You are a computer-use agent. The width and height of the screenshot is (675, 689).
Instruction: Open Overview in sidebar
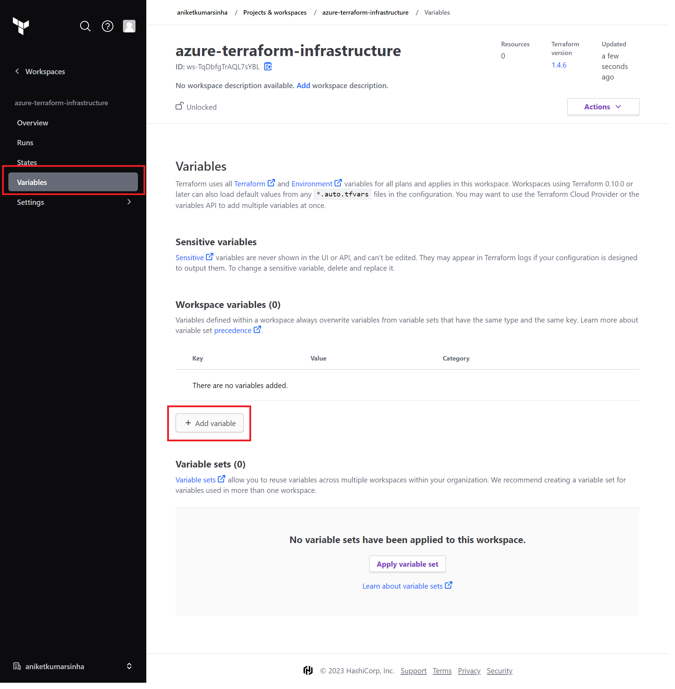coord(33,123)
